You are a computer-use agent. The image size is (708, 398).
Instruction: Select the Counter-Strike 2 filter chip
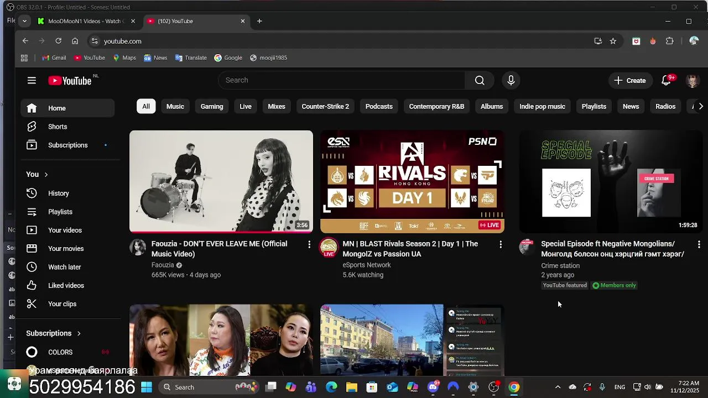tap(325, 106)
